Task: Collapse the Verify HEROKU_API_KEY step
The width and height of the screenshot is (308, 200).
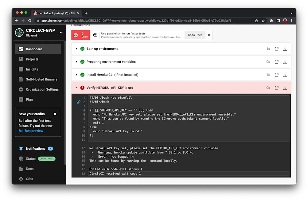Action: coord(76,88)
